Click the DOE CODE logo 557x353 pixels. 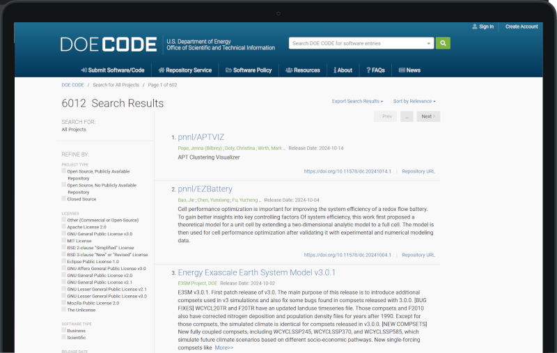coord(109,45)
